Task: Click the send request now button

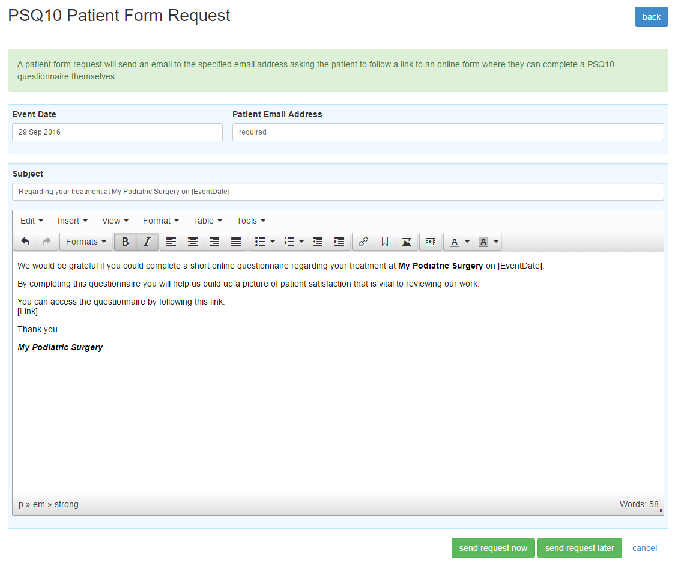Action: tap(493, 547)
